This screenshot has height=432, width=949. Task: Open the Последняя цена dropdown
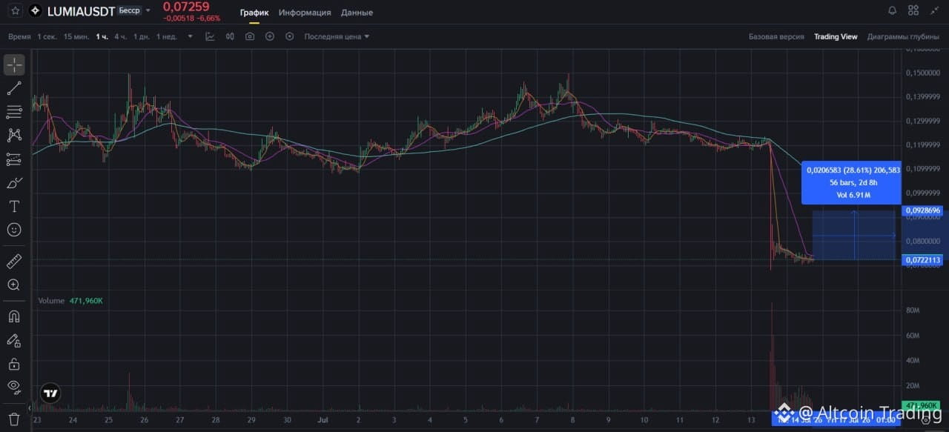(x=337, y=36)
